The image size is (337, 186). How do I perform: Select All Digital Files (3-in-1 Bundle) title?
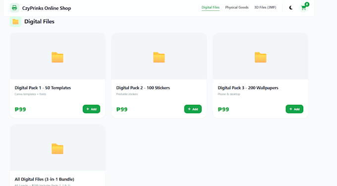point(44,179)
